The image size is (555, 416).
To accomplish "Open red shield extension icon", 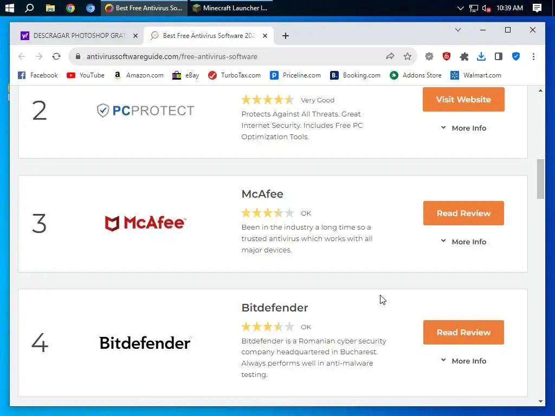I will [447, 56].
